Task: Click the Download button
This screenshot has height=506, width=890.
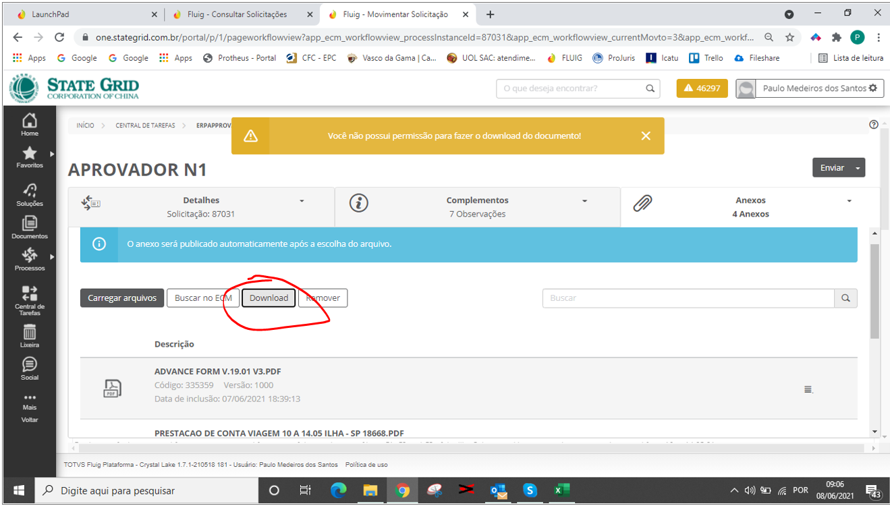Action: click(x=269, y=298)
